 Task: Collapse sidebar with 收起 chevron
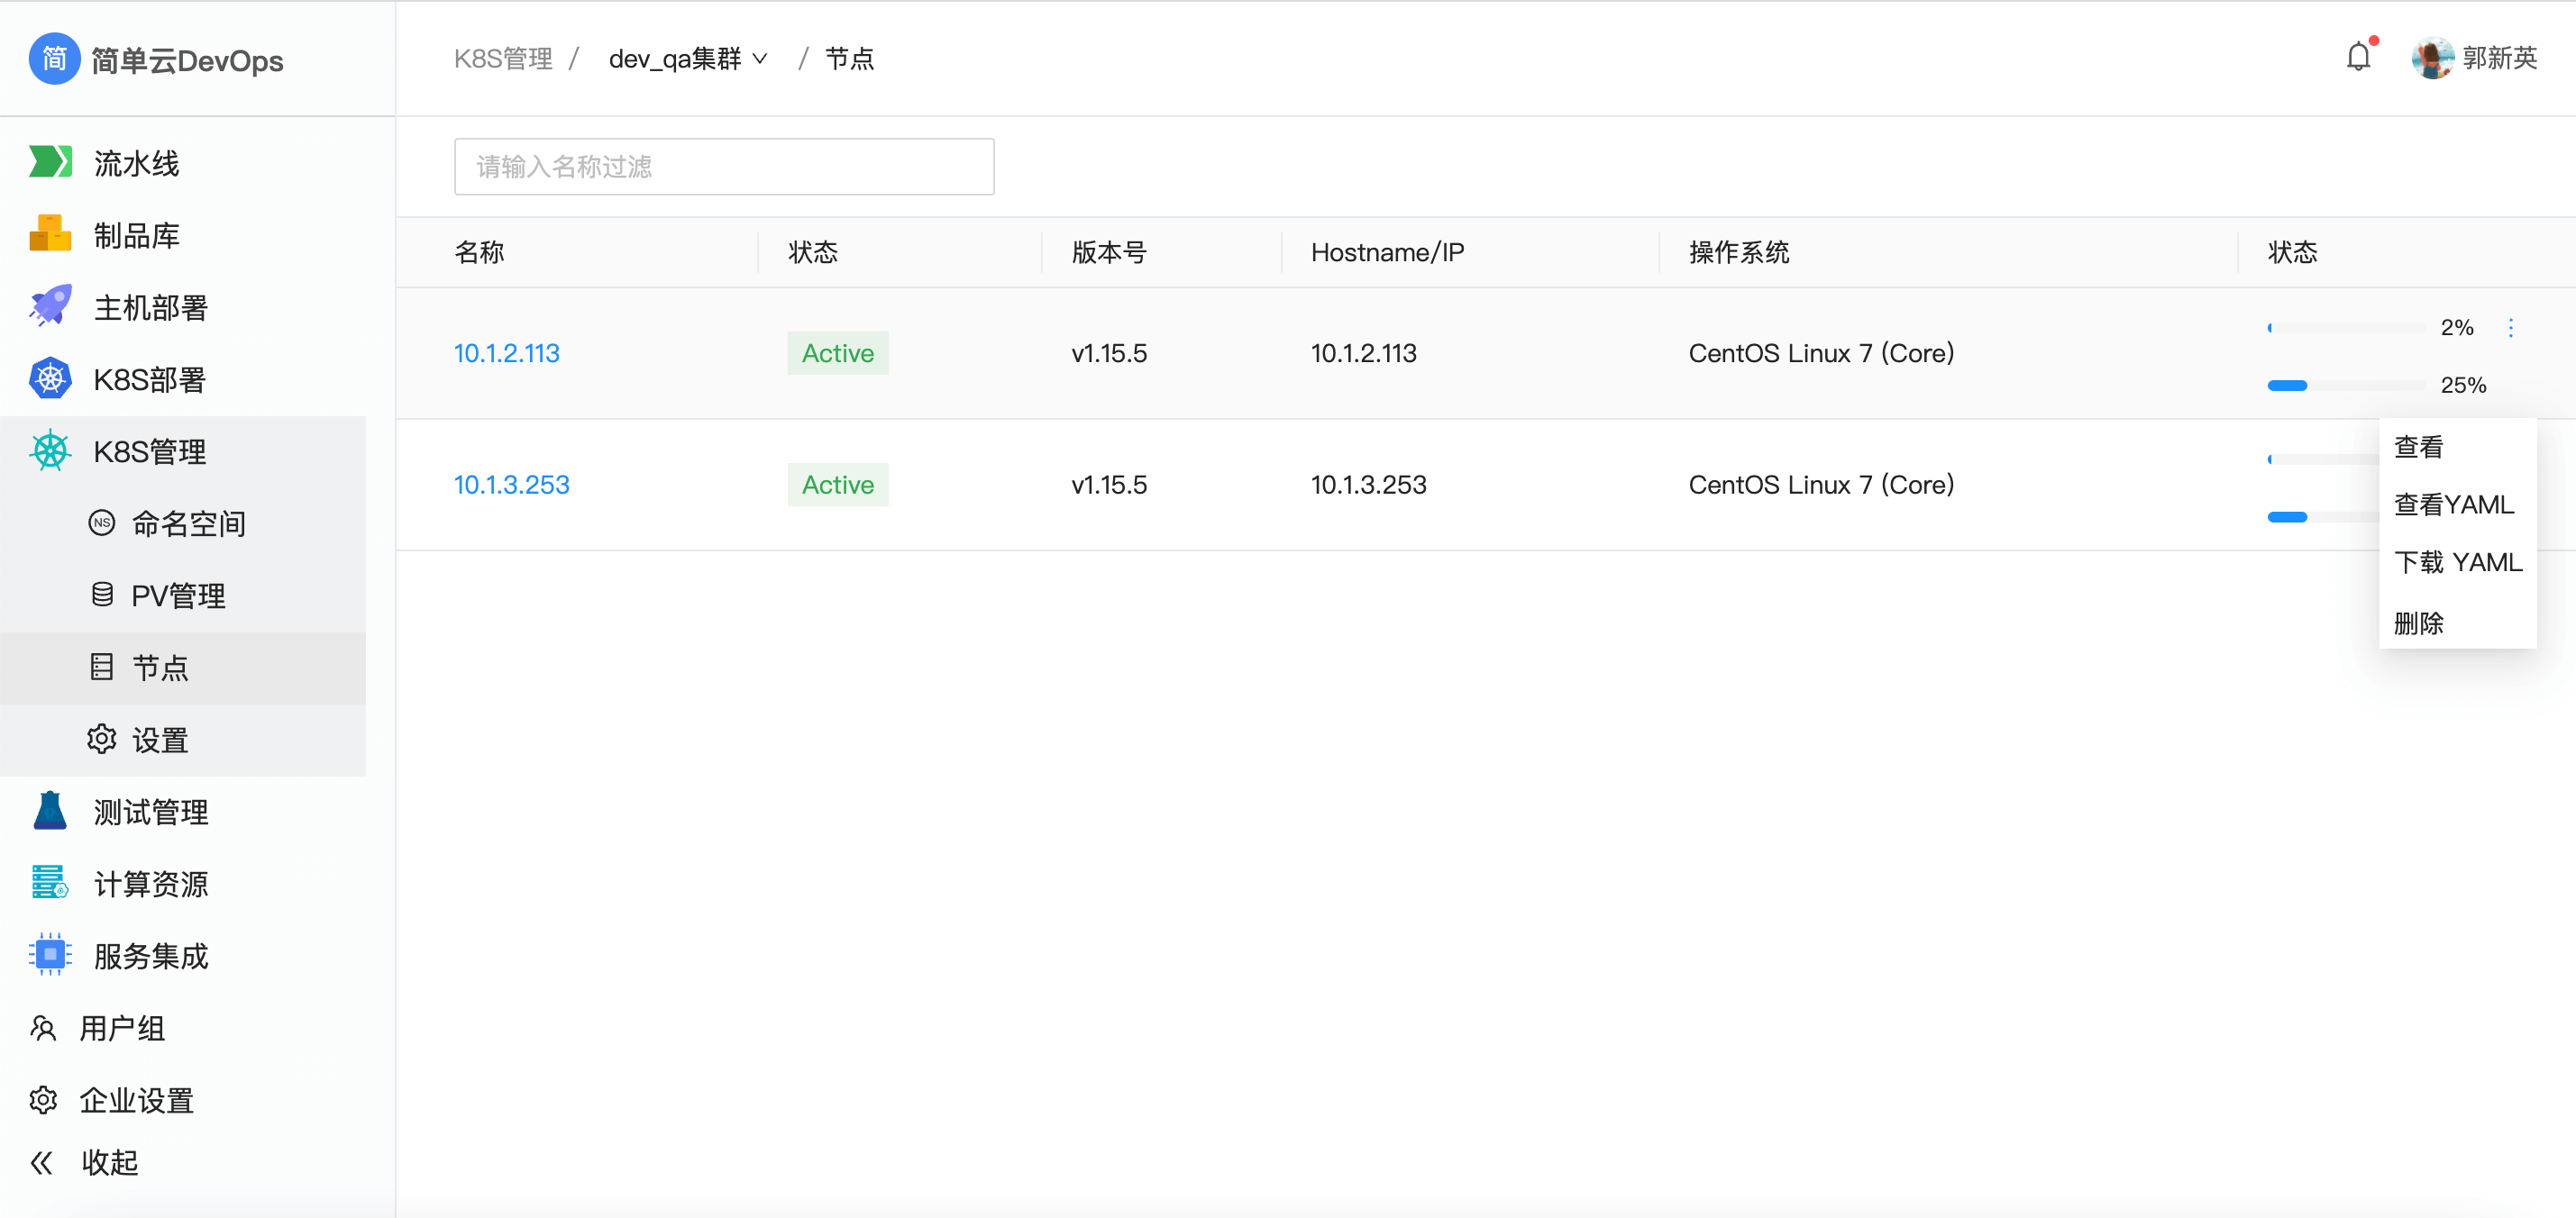pyautogui.click(x=42, y=1162)
